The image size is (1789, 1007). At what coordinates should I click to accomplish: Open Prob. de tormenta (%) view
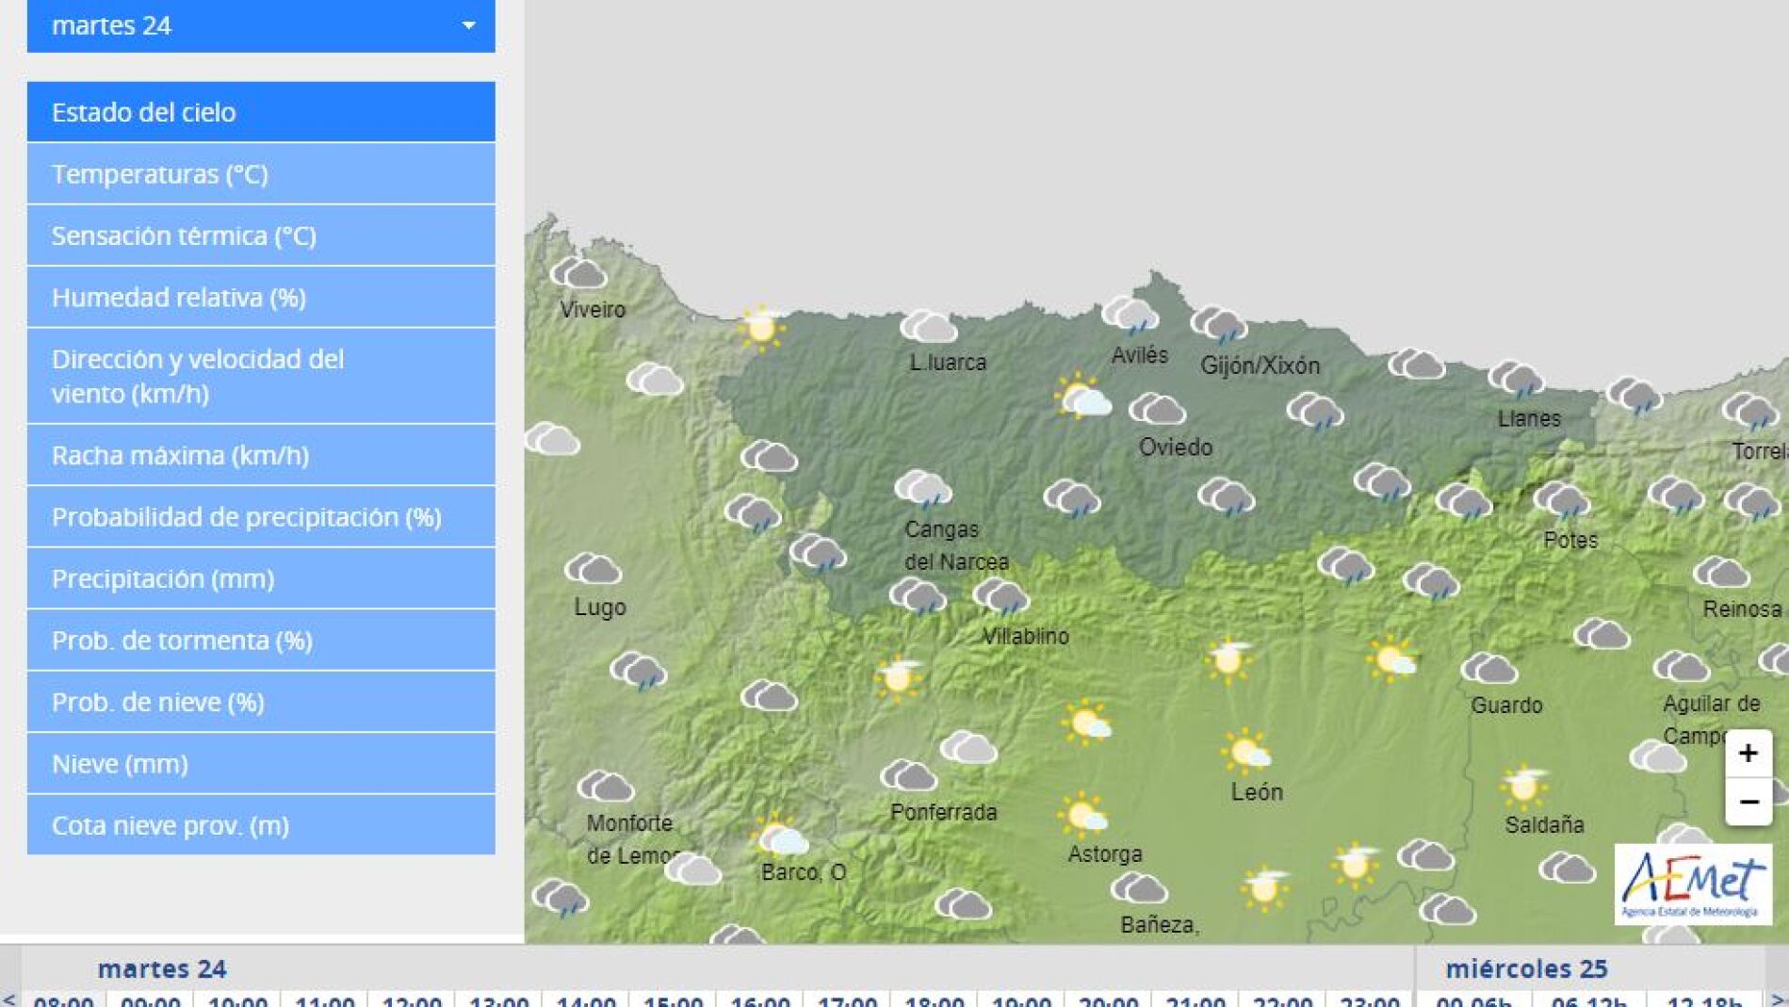pos(261,641)
